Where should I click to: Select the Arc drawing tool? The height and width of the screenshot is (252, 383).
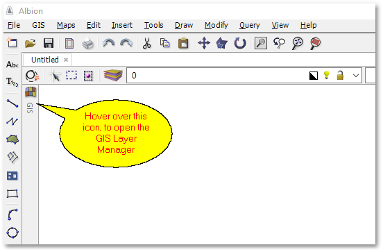12,215
